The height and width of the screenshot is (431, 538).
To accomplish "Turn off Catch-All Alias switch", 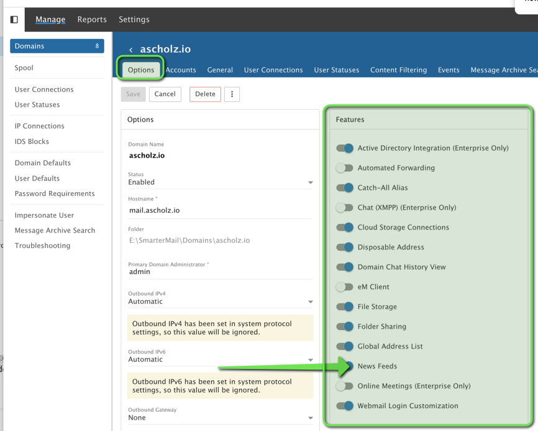I will tap(345, 188).
